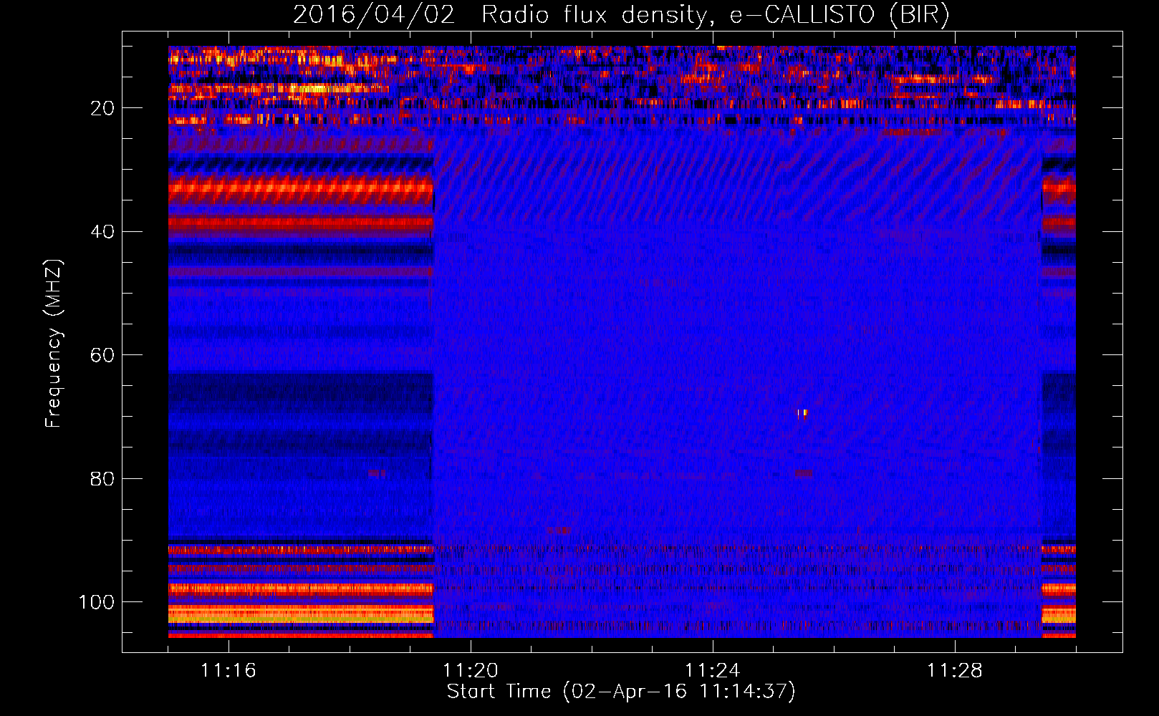This screenshot has height=716, width=1159.
Task: Click the 40 MHz frequency tick label
Action: pyautogui.click(x=102, y=232)
